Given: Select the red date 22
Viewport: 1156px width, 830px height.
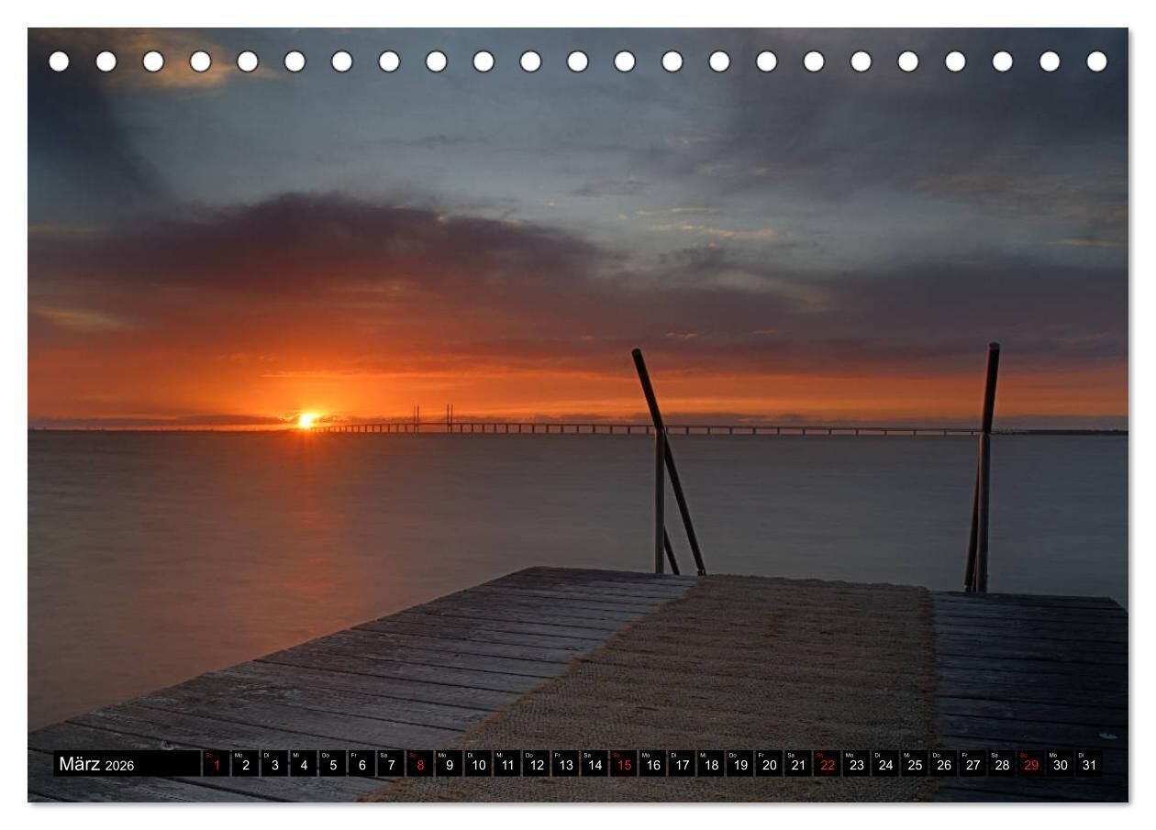Looking at the screenshot, I should point(828,764).
